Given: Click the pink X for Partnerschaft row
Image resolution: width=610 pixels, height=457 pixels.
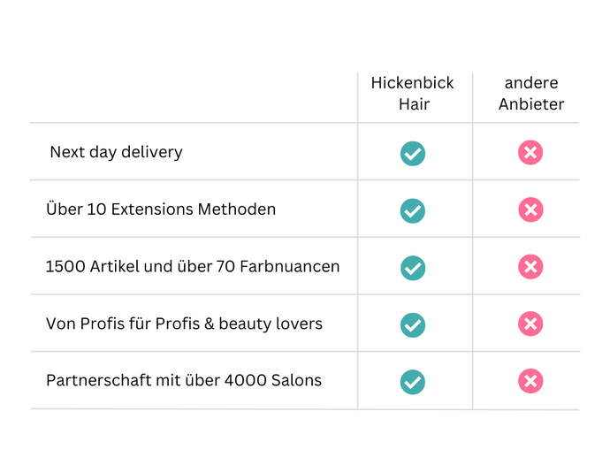Looking at the screenshot, I should tap(530, 381).
